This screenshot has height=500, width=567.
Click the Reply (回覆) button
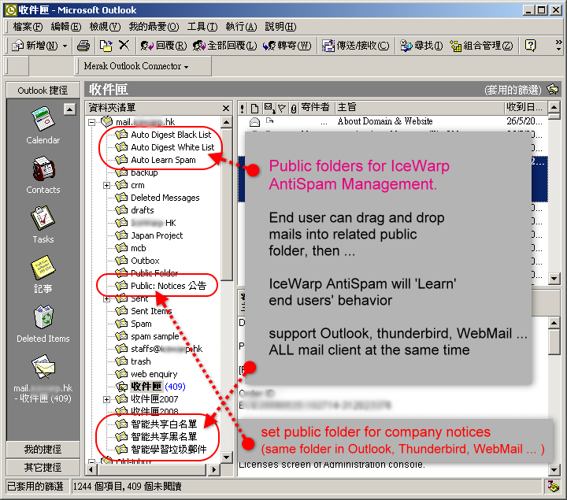[x=164, y=46]
